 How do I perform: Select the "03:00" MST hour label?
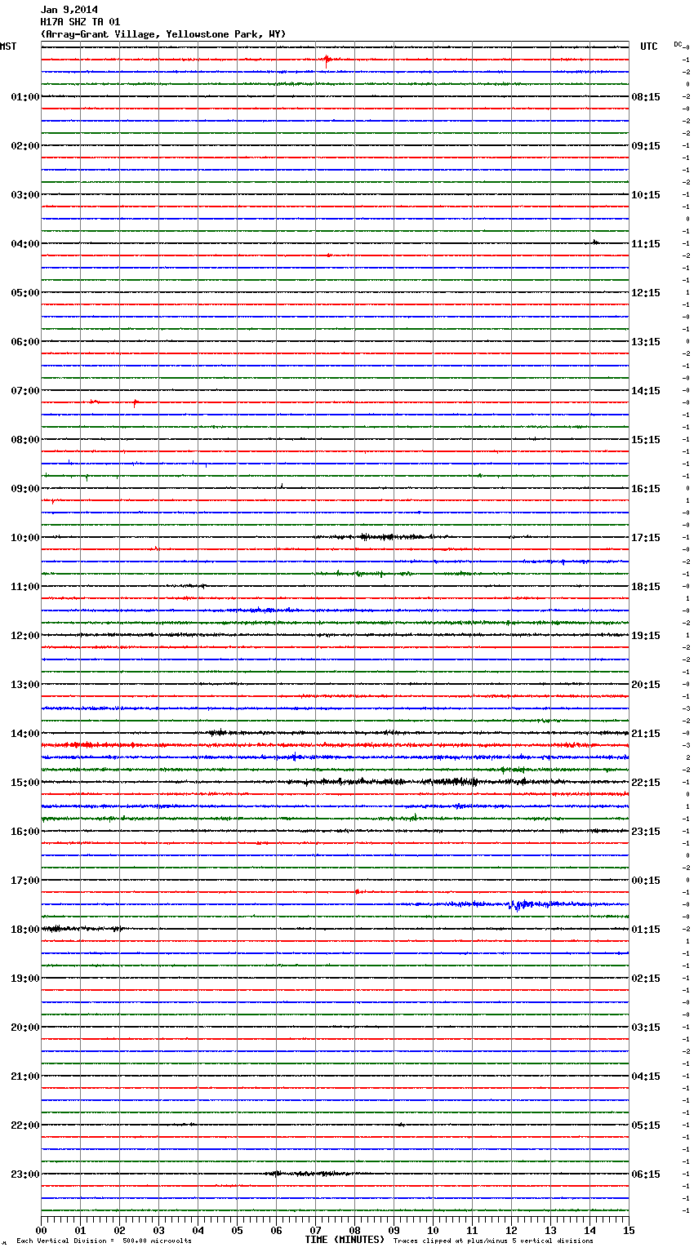click(25, 195)
